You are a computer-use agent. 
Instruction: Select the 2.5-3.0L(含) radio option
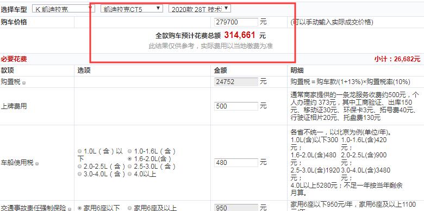pyautogui.click(x=130, y=166)
